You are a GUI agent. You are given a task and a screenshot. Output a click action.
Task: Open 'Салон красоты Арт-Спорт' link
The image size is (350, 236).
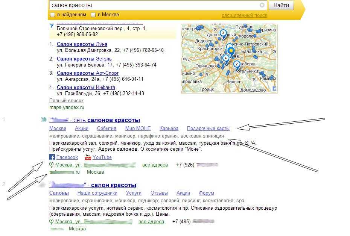point(87,73)
